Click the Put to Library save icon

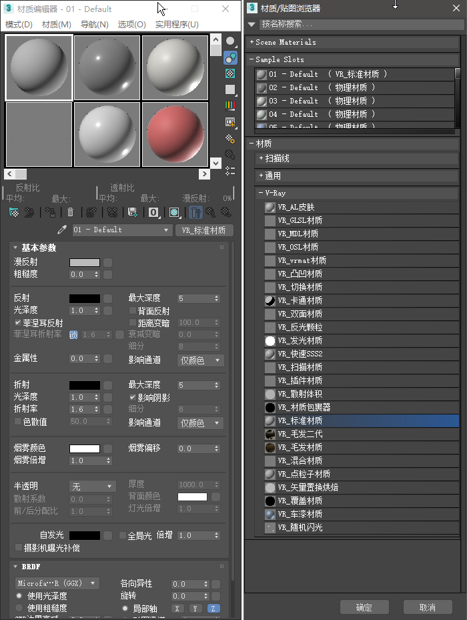pos(132,212)
